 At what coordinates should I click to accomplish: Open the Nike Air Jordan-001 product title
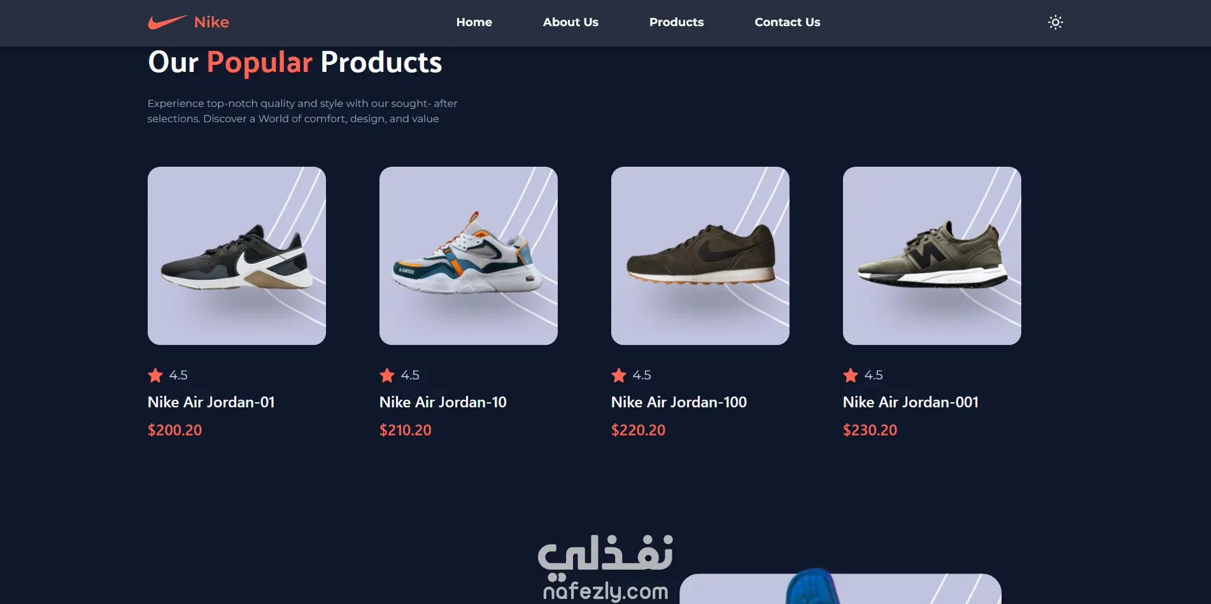tap(910, 402)
